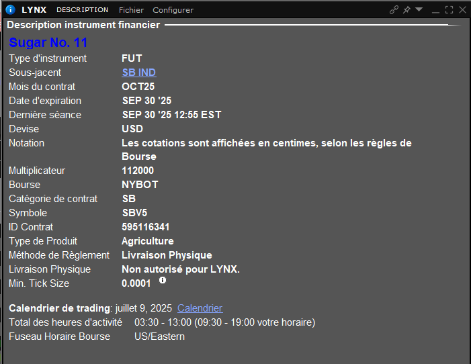Open the SB IND underlying link

point(138,73)
